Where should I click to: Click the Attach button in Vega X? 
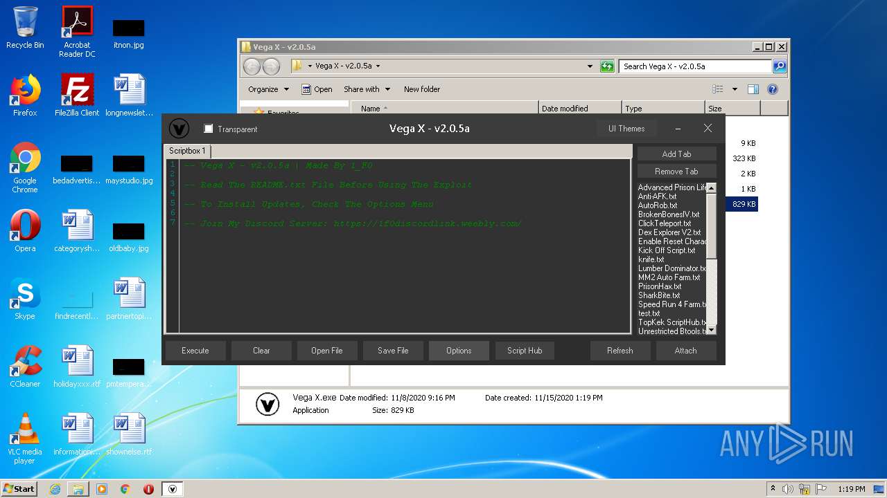point(685,351)
